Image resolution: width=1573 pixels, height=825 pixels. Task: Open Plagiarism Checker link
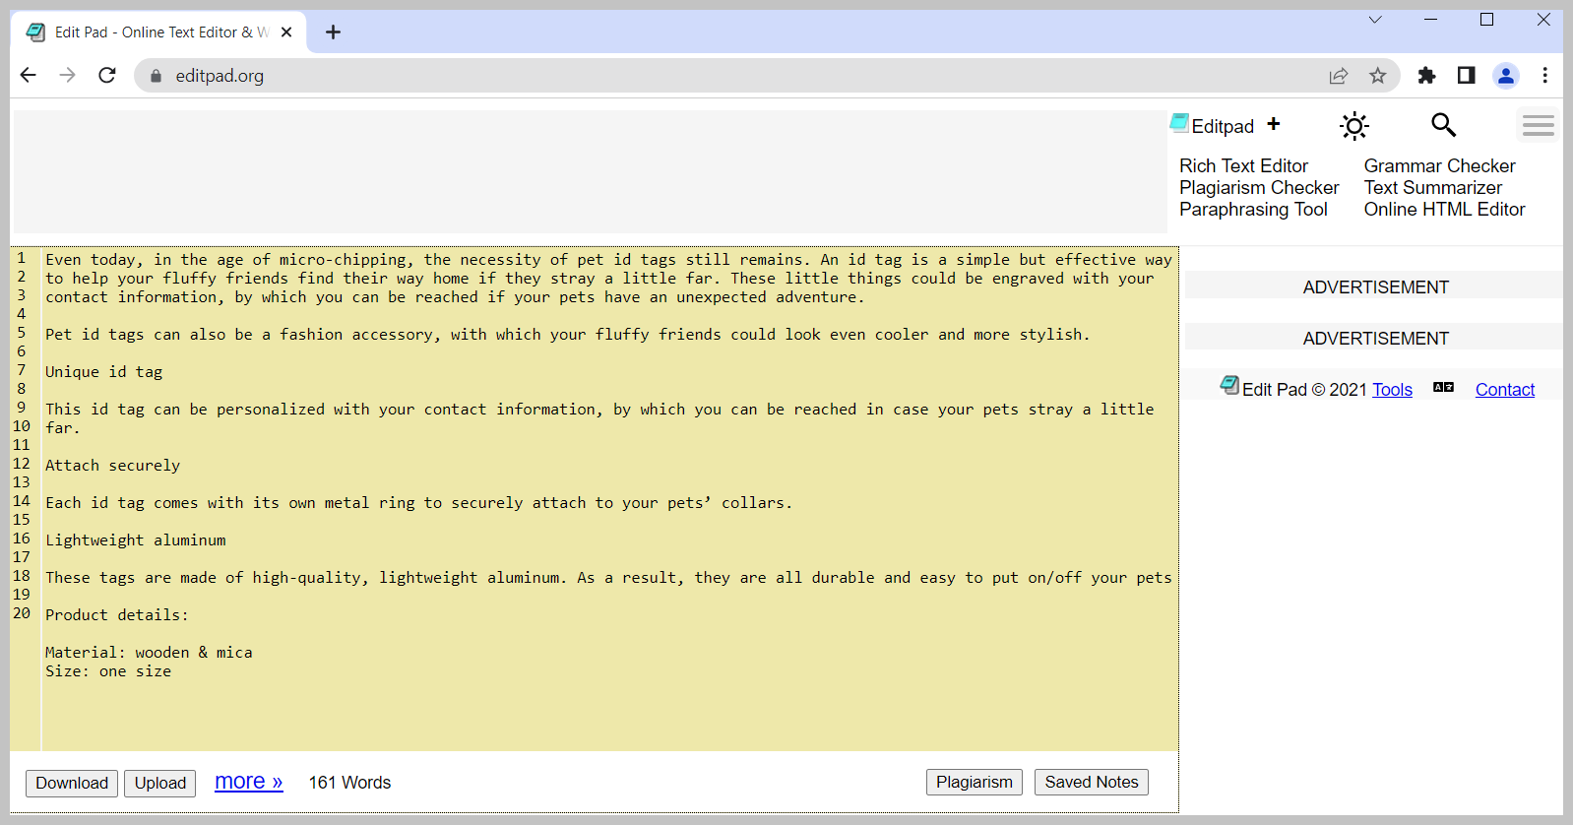click(1259, 187)
